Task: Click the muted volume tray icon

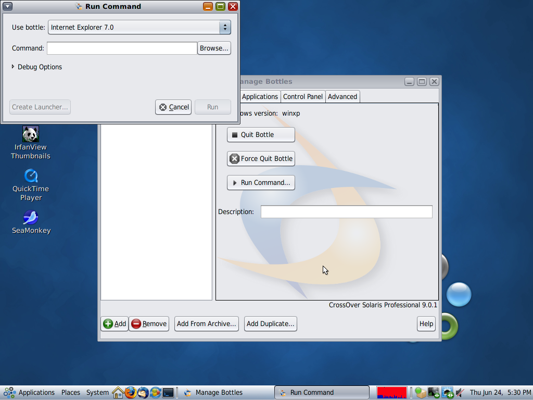Action: [x=460, y=393]
